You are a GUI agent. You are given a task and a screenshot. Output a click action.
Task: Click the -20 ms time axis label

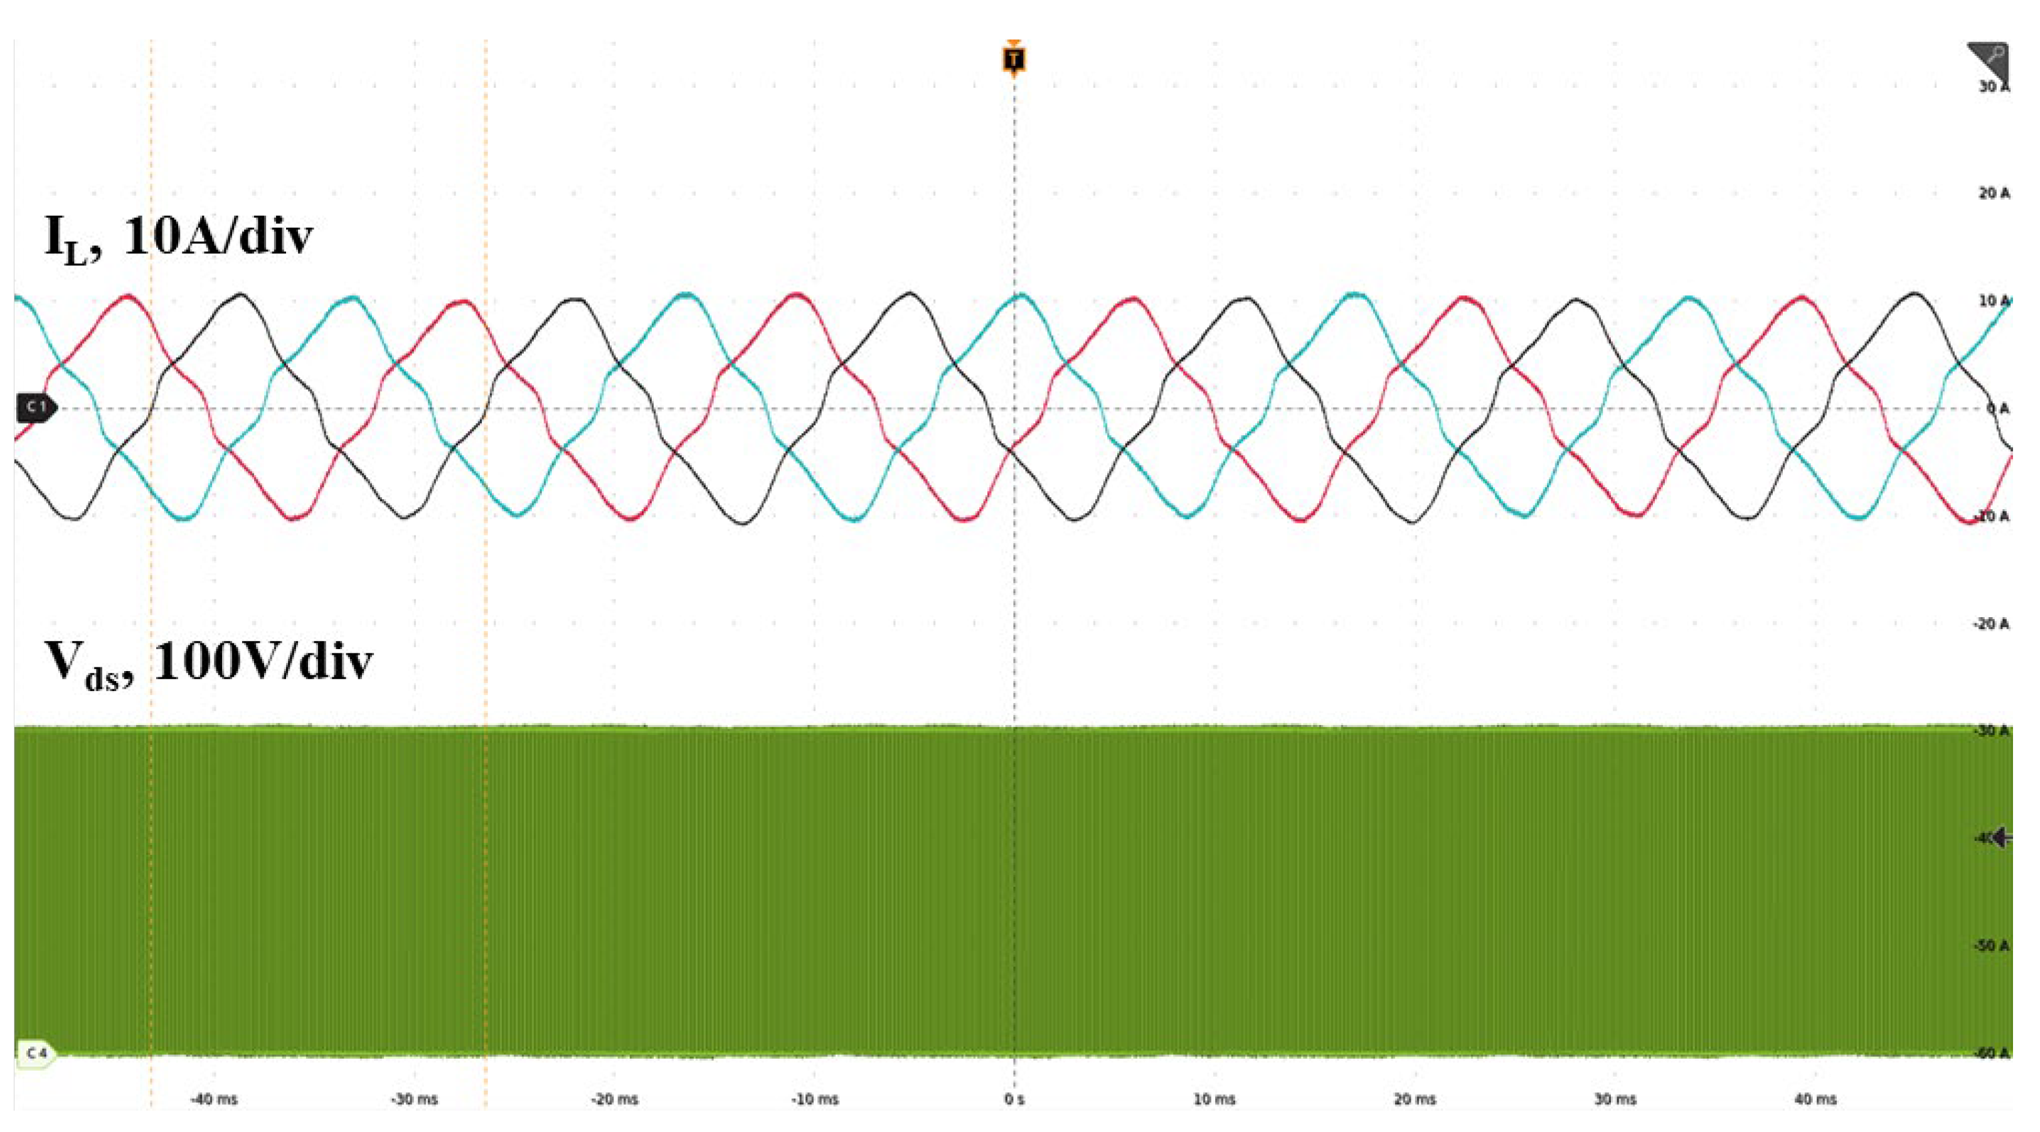[x=615, y=1099]
